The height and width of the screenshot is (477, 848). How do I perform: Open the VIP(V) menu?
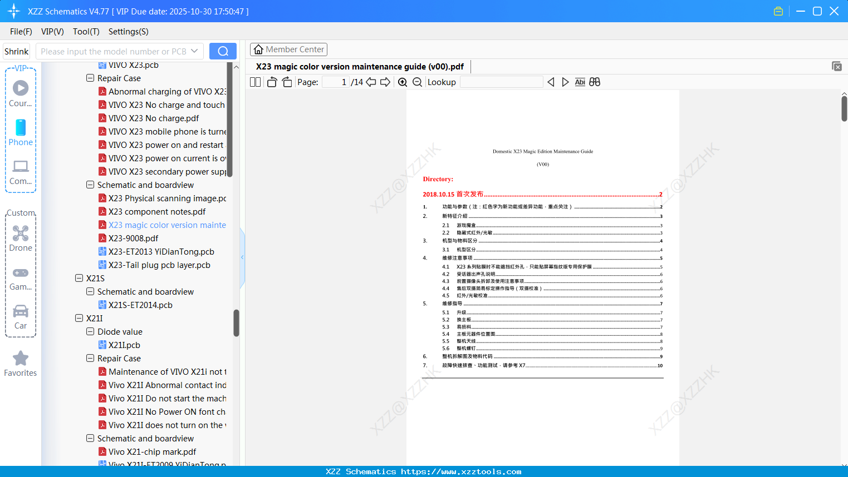[52, 32]
